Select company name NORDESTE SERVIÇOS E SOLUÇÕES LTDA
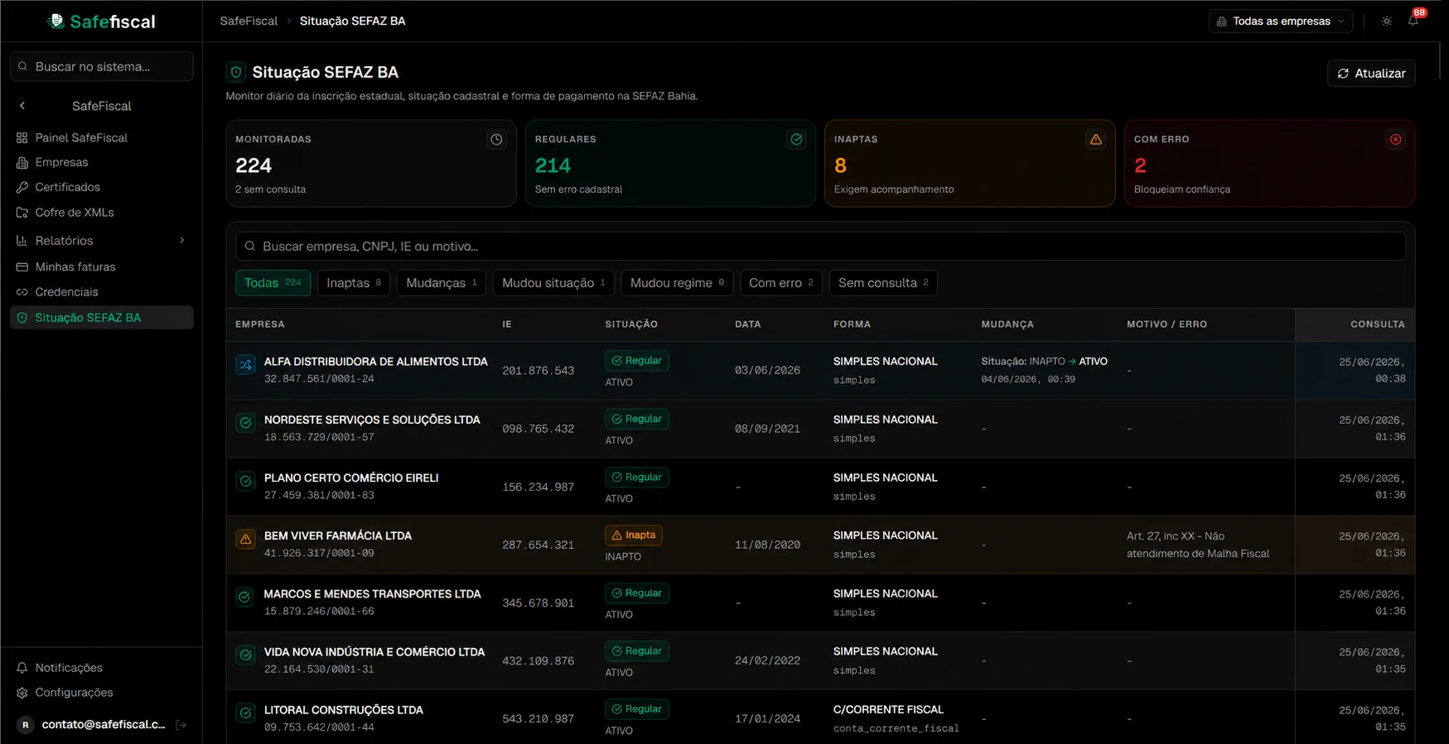This screenshot has width=1449, height=744. (372, 420)
